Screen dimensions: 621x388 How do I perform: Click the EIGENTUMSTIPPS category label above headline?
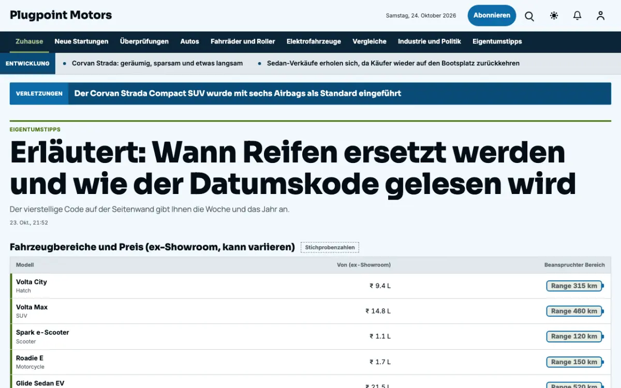pyautogui.click(x=35, y=129)
